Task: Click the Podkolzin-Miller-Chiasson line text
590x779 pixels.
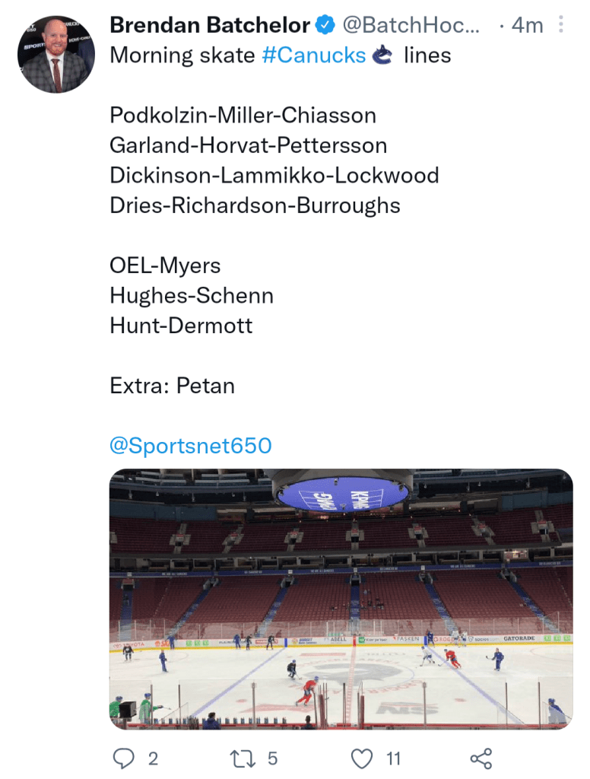Action: [243, 116]
